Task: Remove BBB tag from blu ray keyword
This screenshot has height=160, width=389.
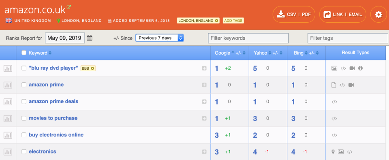Action: [92, 68]
